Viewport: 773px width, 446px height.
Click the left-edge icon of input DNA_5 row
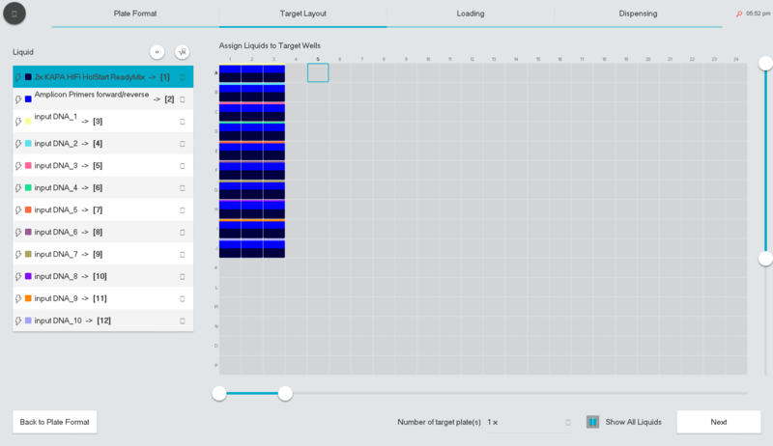pyautogui.click(x=18, y=210)
